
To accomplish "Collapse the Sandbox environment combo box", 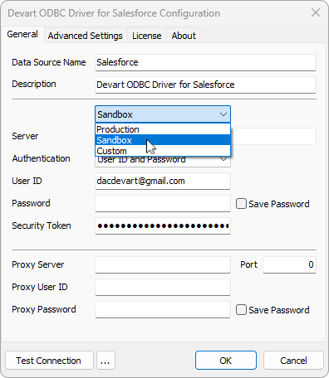I will point(163,114).
